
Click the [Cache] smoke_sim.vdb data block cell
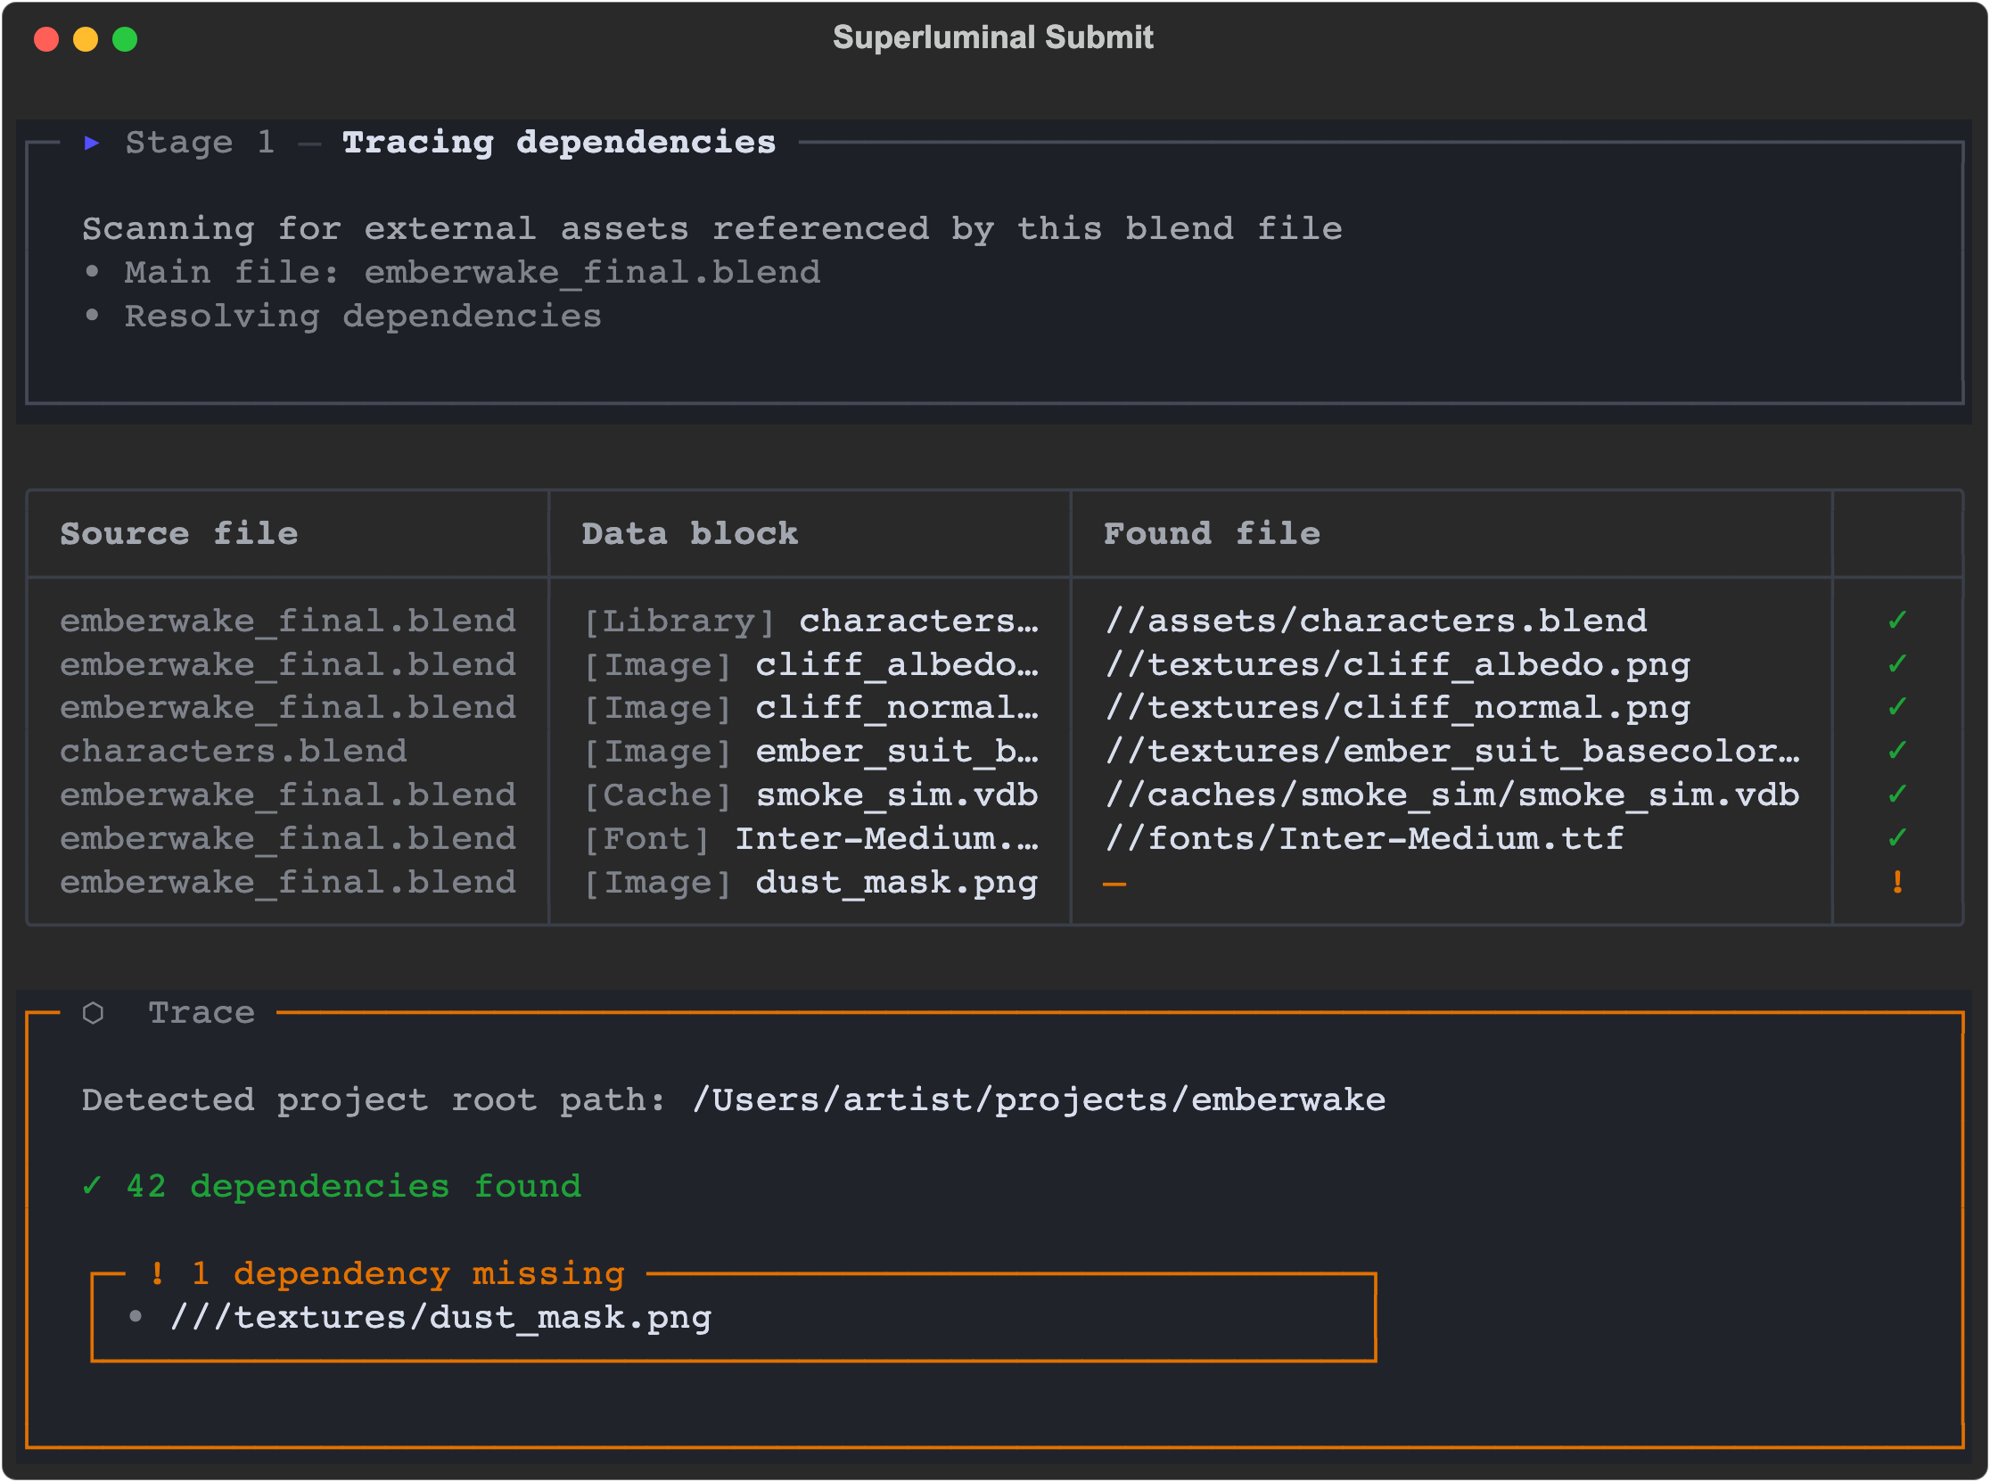(810, 795)
